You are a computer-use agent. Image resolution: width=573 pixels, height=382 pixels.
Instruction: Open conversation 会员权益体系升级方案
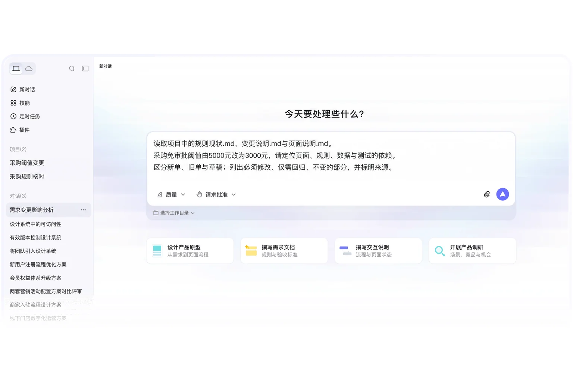click(x=35, y=278)
